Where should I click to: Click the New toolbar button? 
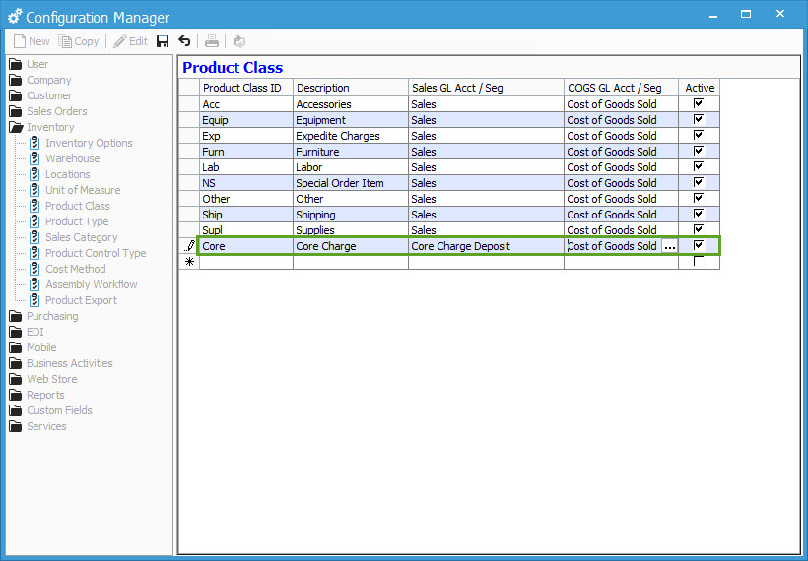coord(32,41)
